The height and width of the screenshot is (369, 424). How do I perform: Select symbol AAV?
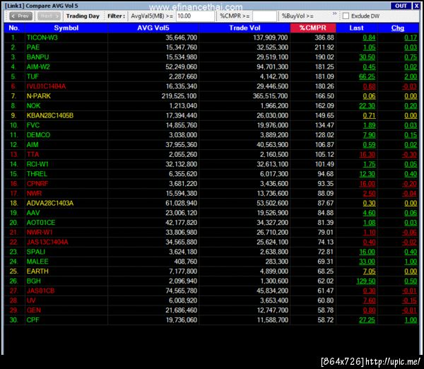33,213
